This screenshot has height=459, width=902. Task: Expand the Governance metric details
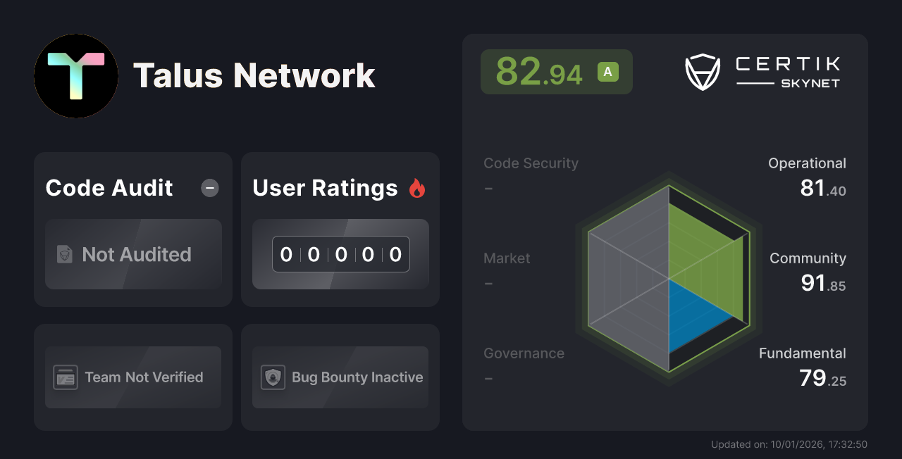(x=524, y=353)
